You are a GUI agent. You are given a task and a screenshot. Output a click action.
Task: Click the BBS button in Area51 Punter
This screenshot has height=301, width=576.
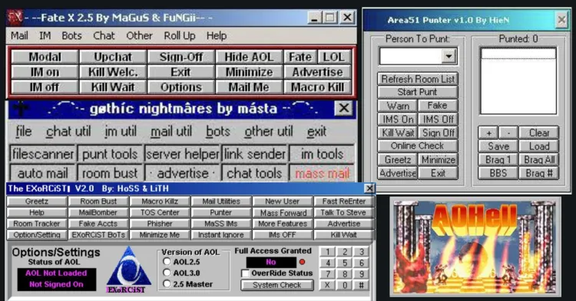click(498, 173)
